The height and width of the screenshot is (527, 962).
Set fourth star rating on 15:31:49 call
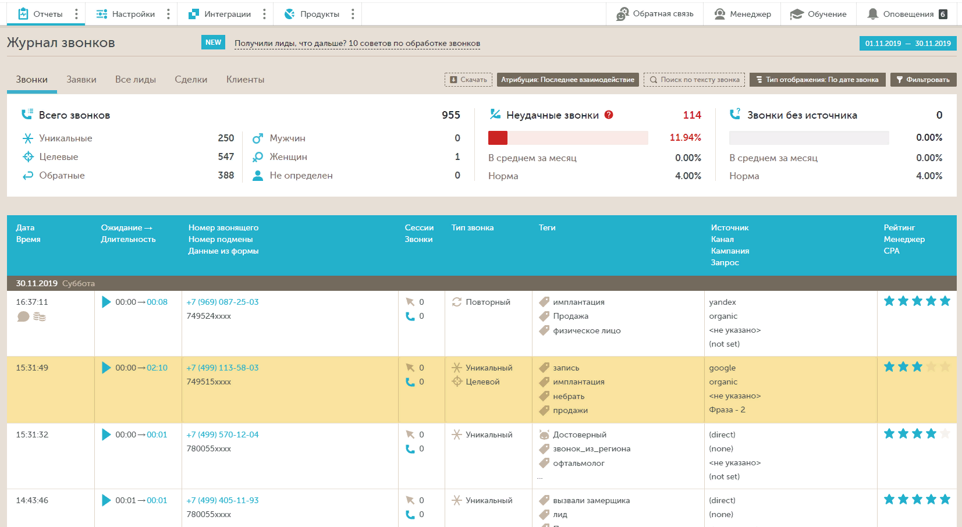point(931,366)
